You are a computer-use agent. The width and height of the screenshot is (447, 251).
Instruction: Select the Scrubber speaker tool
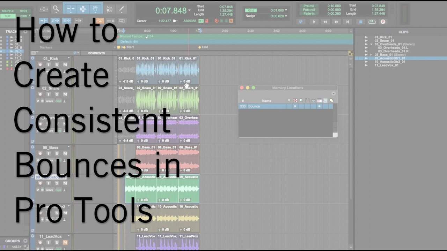click(x=110, y=9)
